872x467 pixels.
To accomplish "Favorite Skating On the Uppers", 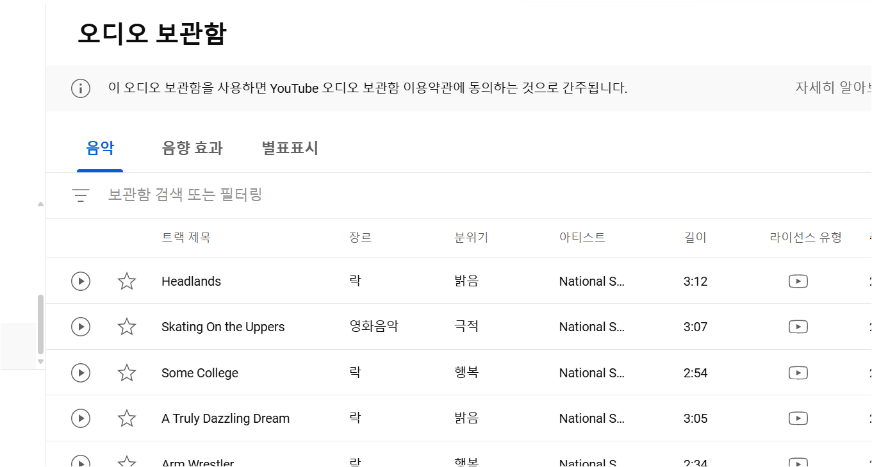I will (x=126, y=327).
